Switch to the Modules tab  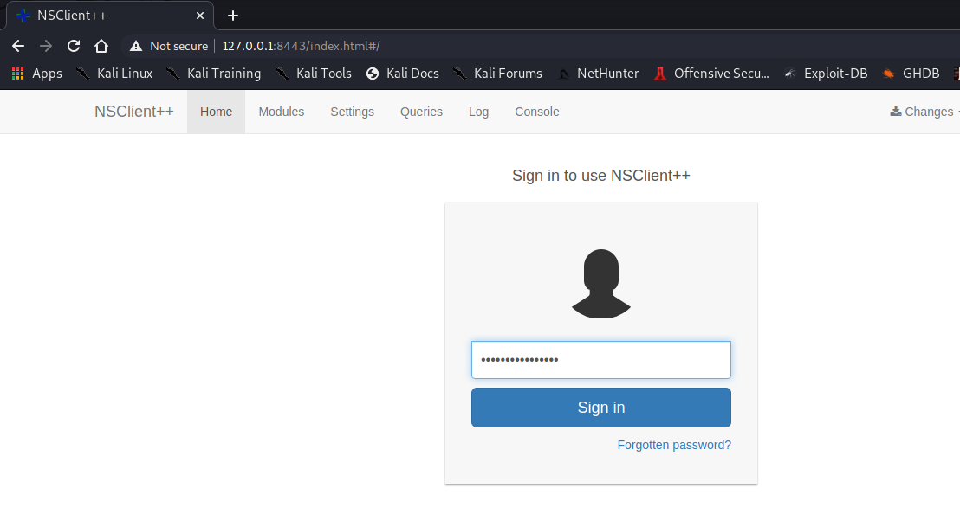pyautogui.click(x=282, y=112)
